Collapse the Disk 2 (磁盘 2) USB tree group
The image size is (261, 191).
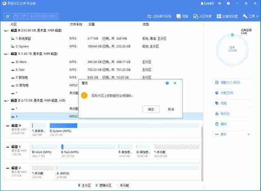pyautogui.click(x=6, y=100)
